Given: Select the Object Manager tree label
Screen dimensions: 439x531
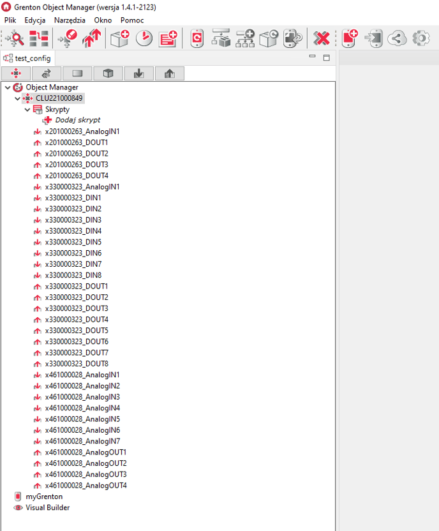Looking at the screenshot, I should pos(52,87).
